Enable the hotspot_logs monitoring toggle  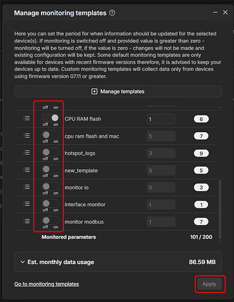[x=51, y=152]
